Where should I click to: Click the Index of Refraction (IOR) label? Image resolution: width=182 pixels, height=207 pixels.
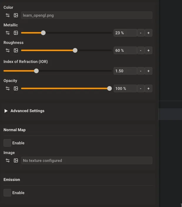(26, 62)
